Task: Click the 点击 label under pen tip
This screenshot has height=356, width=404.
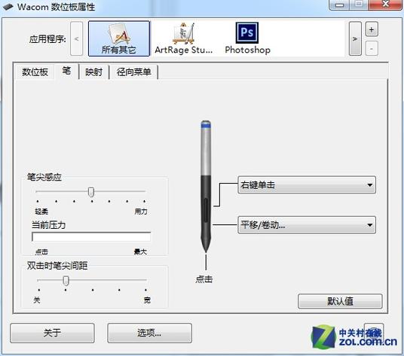Action: point(204,279)
